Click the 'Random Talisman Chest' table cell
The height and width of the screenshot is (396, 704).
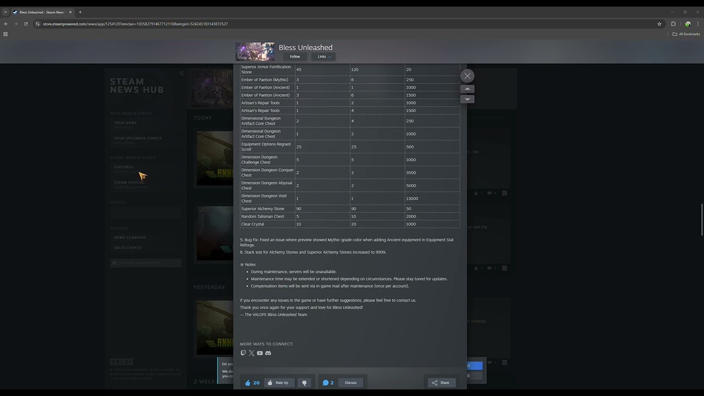click(x=267, y=217)
